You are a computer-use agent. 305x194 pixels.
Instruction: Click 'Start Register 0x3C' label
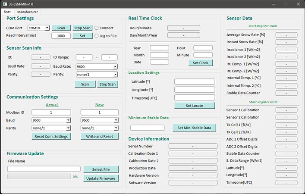tap(263, 102)
